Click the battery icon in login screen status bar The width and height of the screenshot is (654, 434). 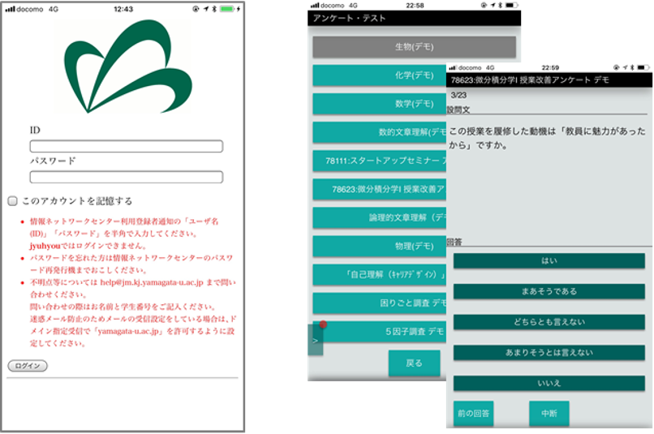[227, 9]
